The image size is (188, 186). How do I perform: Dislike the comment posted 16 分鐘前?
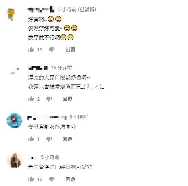click(x=49, y=99)
